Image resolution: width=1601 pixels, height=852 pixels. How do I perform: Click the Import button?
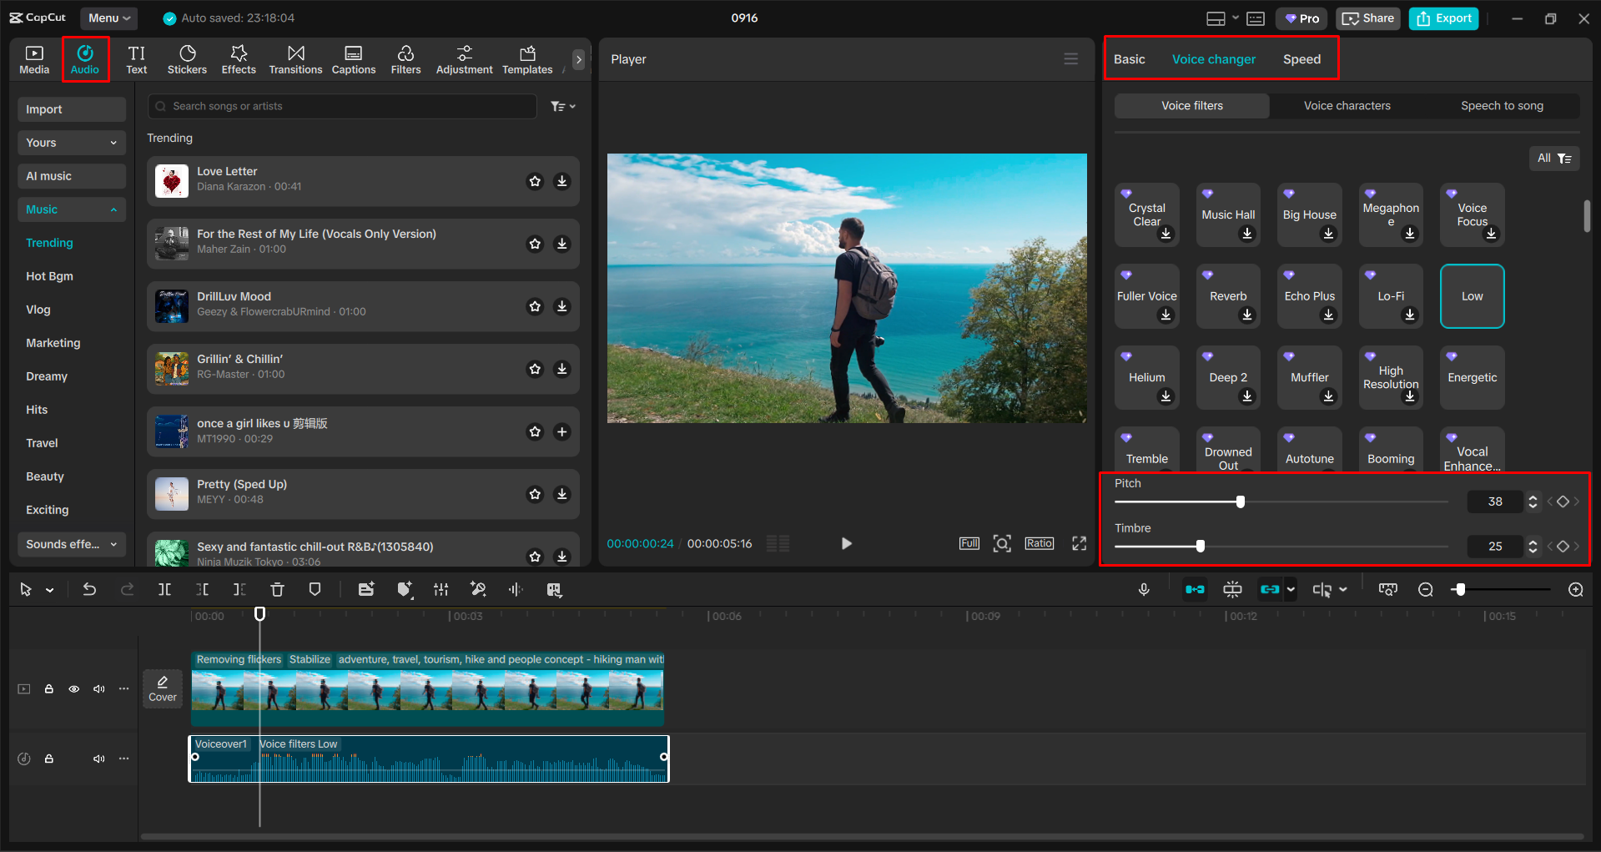click(x=71, y=109)
